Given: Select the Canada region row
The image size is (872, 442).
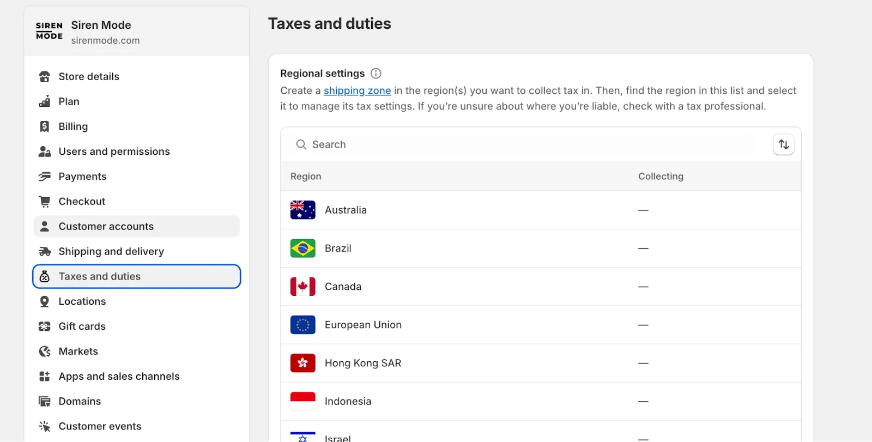Looking at the screenshot, I should (541, 287).
